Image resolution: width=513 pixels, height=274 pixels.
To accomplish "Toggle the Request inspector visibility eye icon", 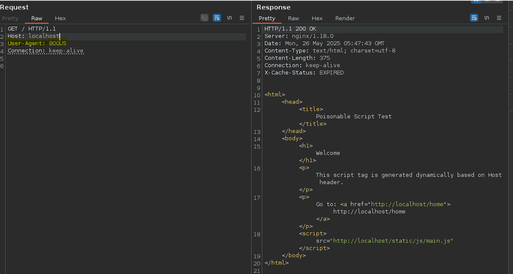I will coord(205,18).
